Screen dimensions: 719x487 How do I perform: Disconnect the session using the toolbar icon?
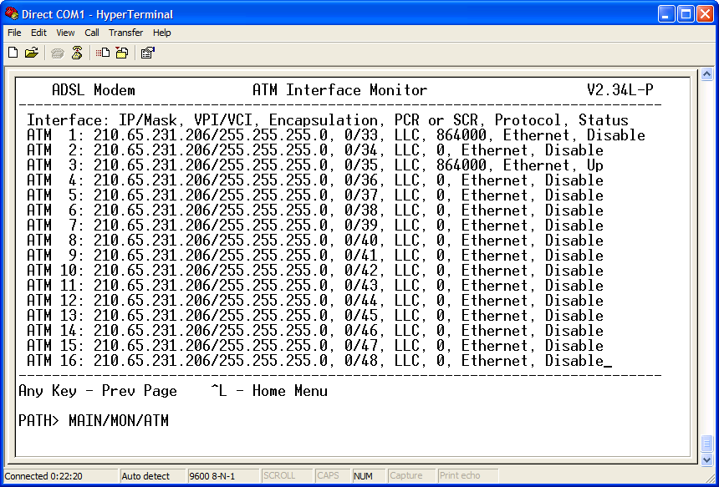pos(76,53)
